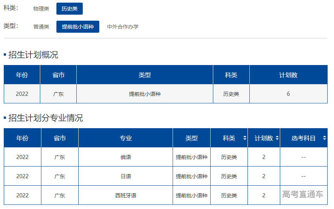This screenshot has height=209, width=334.
Task: Sort by the 科类 column arrows
Action: pos(245,138)
